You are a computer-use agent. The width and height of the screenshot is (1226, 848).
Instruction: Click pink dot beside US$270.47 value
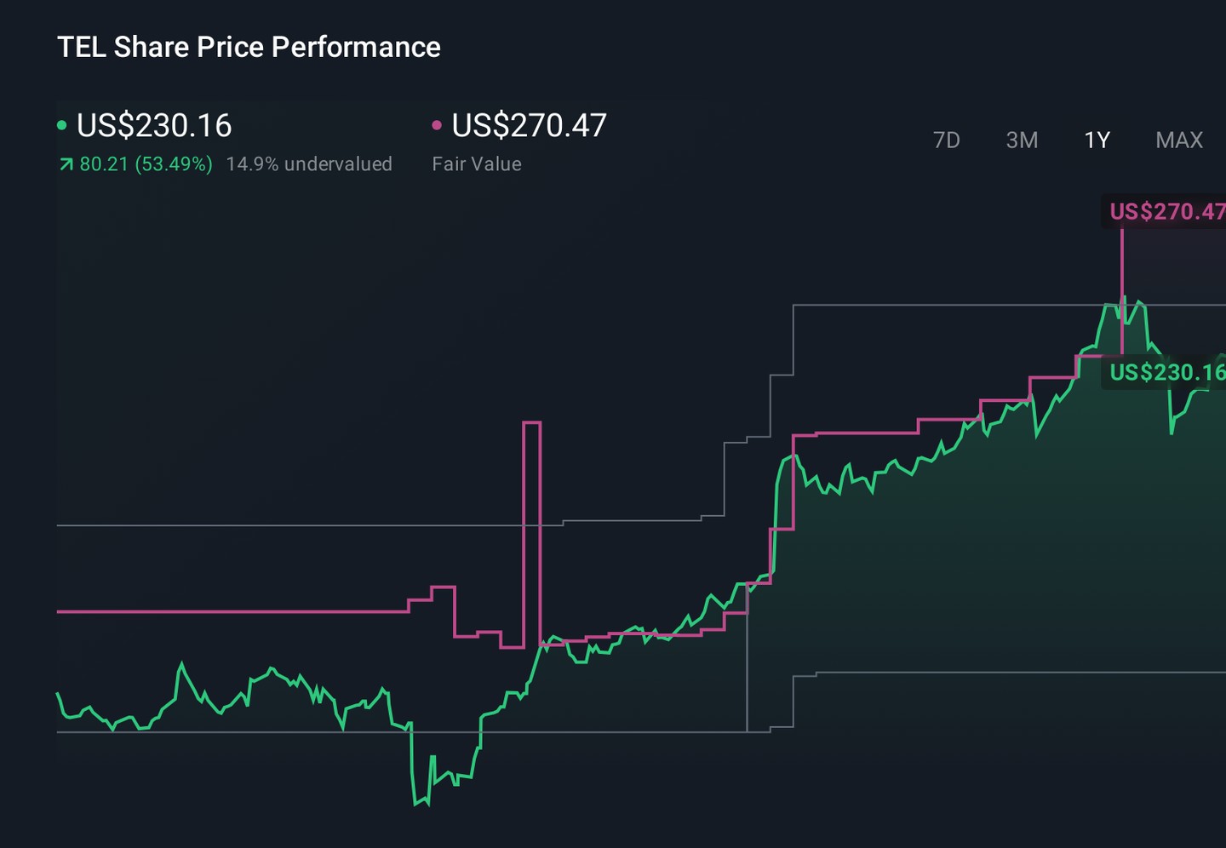pyautogui.click(x=437, y=125)
